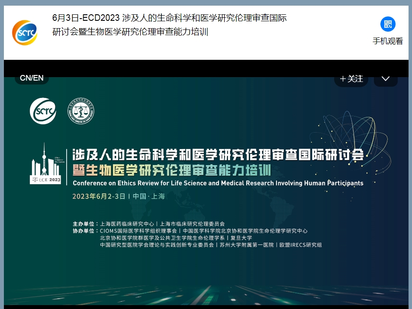Click 上海市临床研究伦理委员会 organizer name
This screenshot has width=412, height=309.
(192, 224)
